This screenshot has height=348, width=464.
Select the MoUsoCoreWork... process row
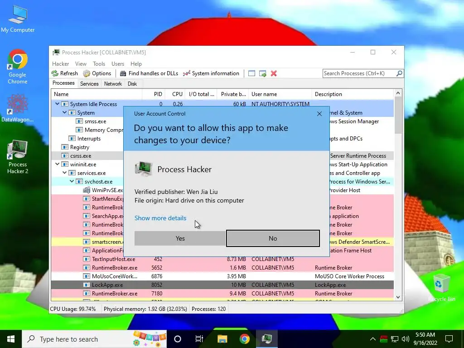222,276
